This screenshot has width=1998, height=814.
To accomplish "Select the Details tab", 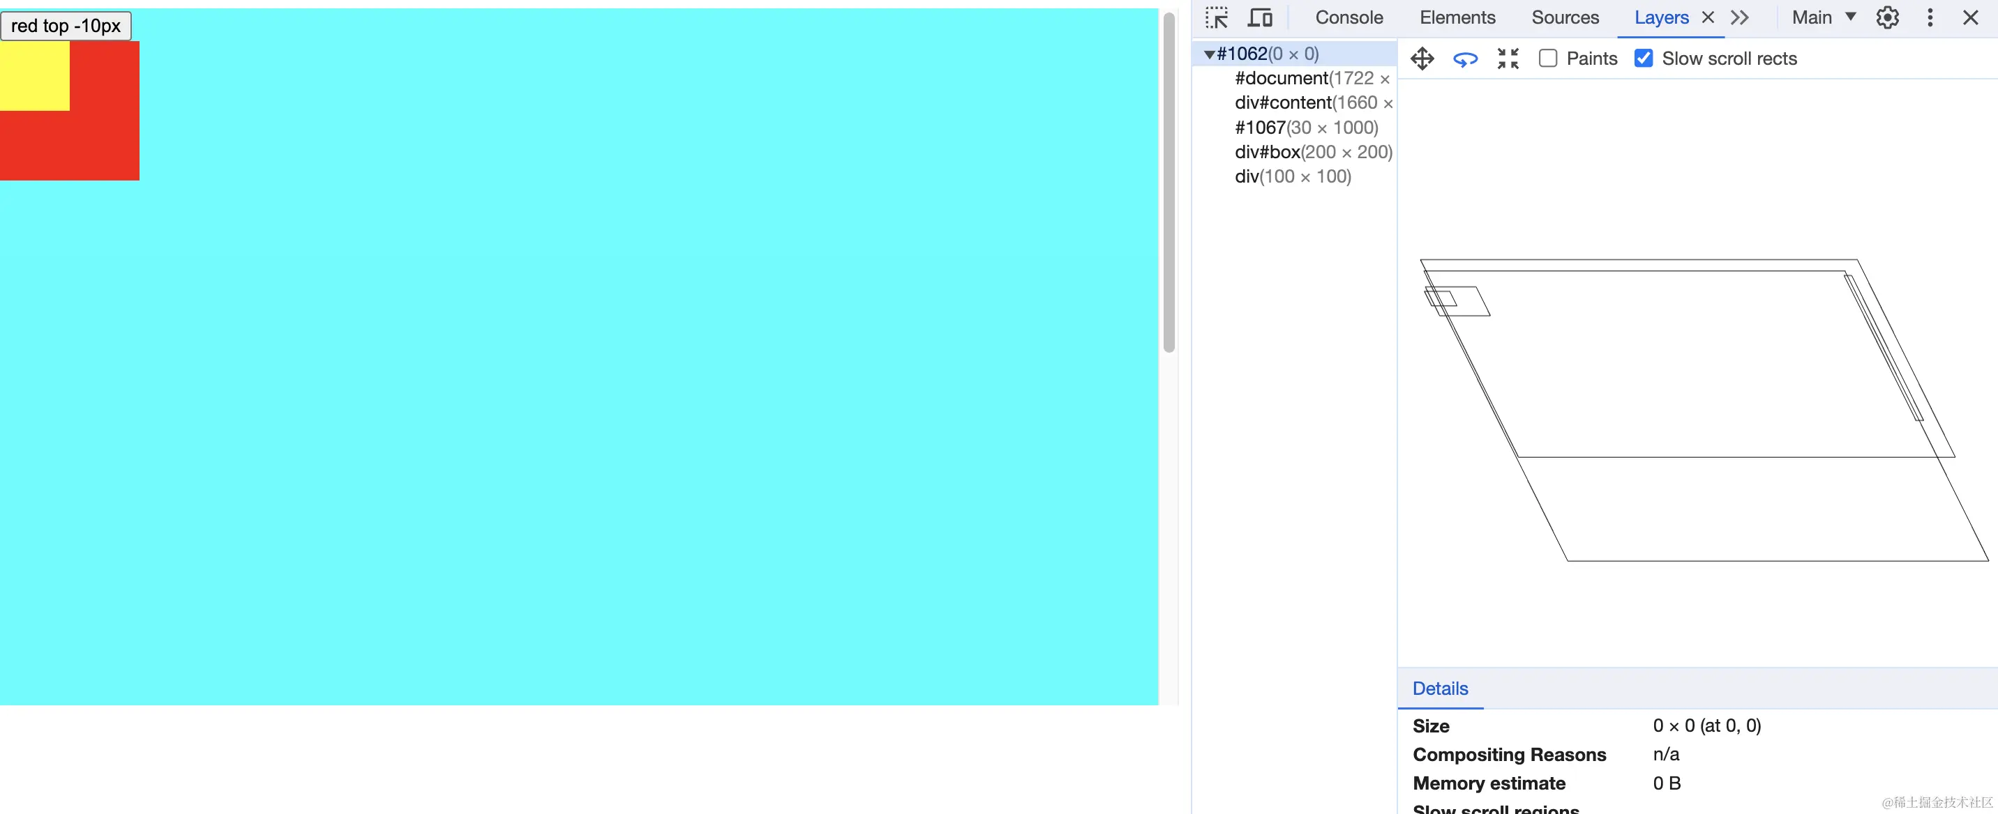I will coord(1440,688).
